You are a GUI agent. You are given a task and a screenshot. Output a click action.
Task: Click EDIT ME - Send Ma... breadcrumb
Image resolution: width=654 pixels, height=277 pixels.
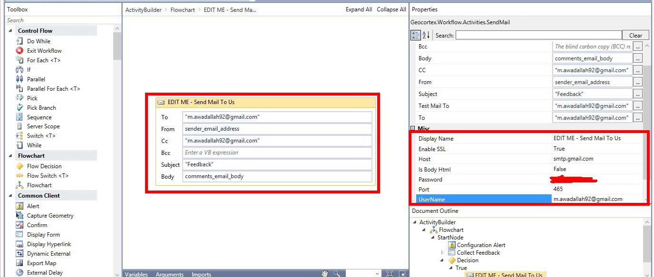(x=230, y=10)
